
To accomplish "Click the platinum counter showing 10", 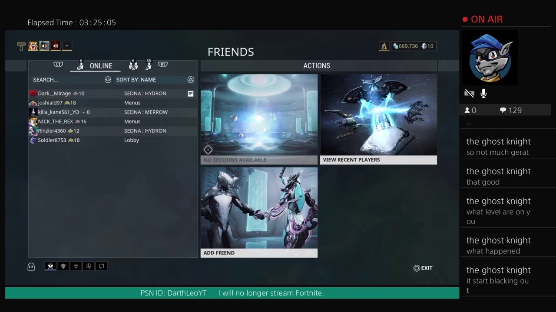I will point(427,46).
